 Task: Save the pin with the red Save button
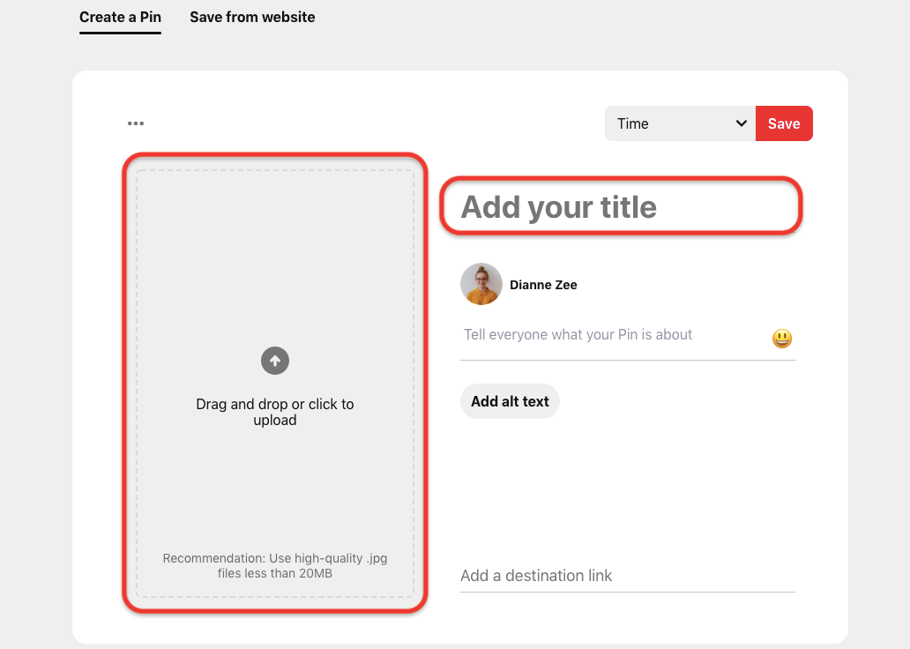[784, 123]
